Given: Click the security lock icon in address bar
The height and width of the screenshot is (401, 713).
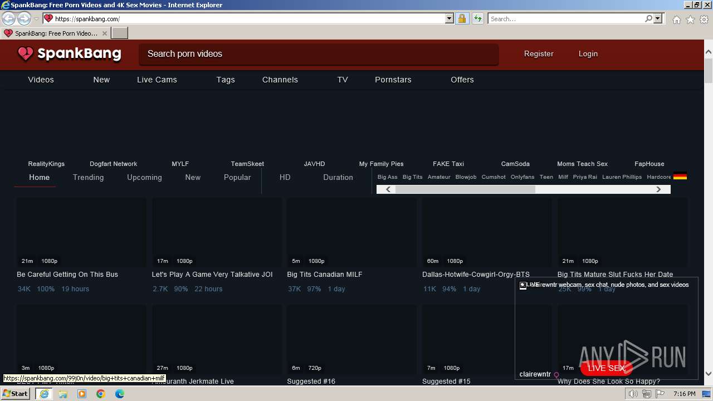Looking at the screenshot, I should click(462, 18).
